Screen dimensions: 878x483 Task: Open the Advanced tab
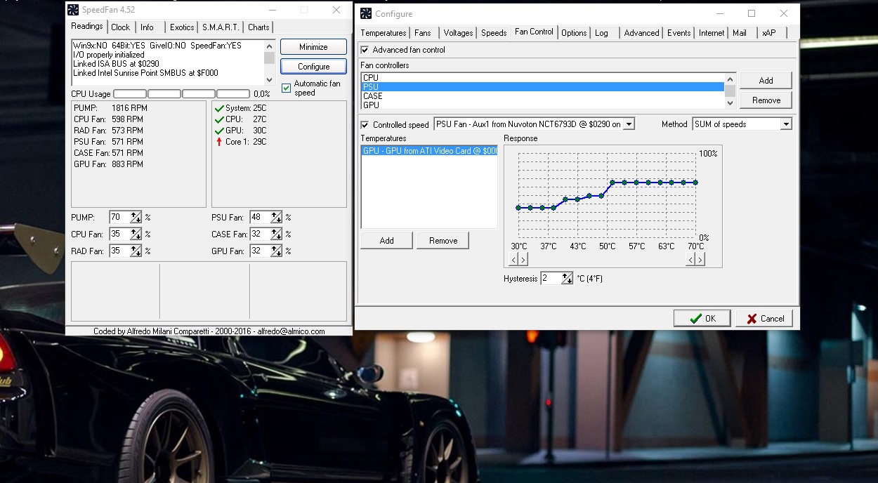(641, 33)
